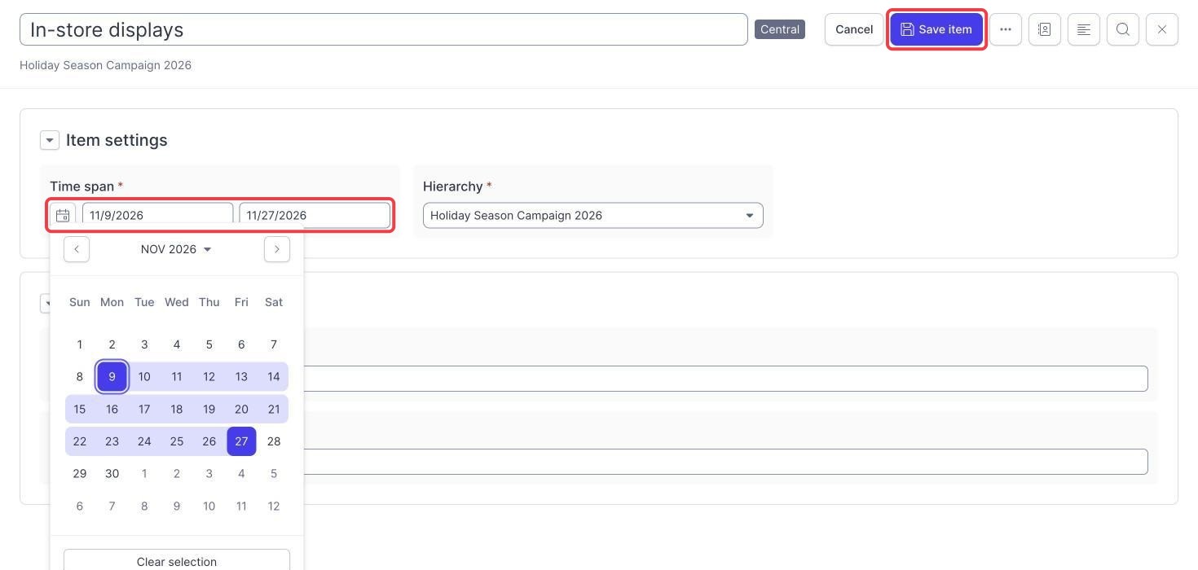Edit the start date 11/9/2026 field
The image size is (1198, 570).
tap(158, 215)
